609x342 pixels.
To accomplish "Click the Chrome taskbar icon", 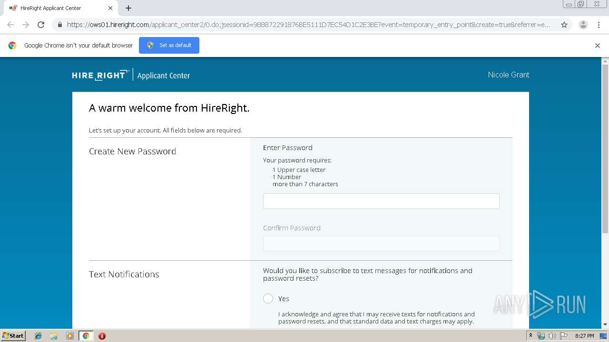I will [x=86, y=336].
